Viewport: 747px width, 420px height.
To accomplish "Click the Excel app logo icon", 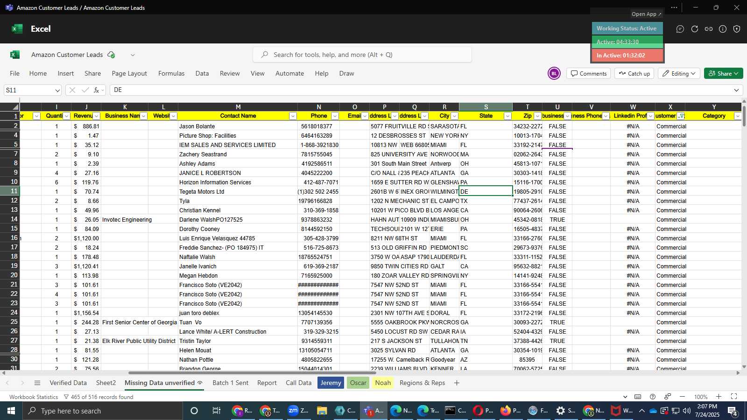I will click(17, 29).
